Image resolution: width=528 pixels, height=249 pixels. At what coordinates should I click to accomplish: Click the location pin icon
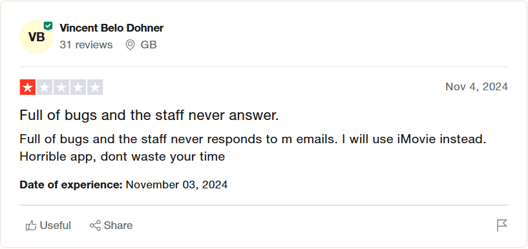coord(130,45)
